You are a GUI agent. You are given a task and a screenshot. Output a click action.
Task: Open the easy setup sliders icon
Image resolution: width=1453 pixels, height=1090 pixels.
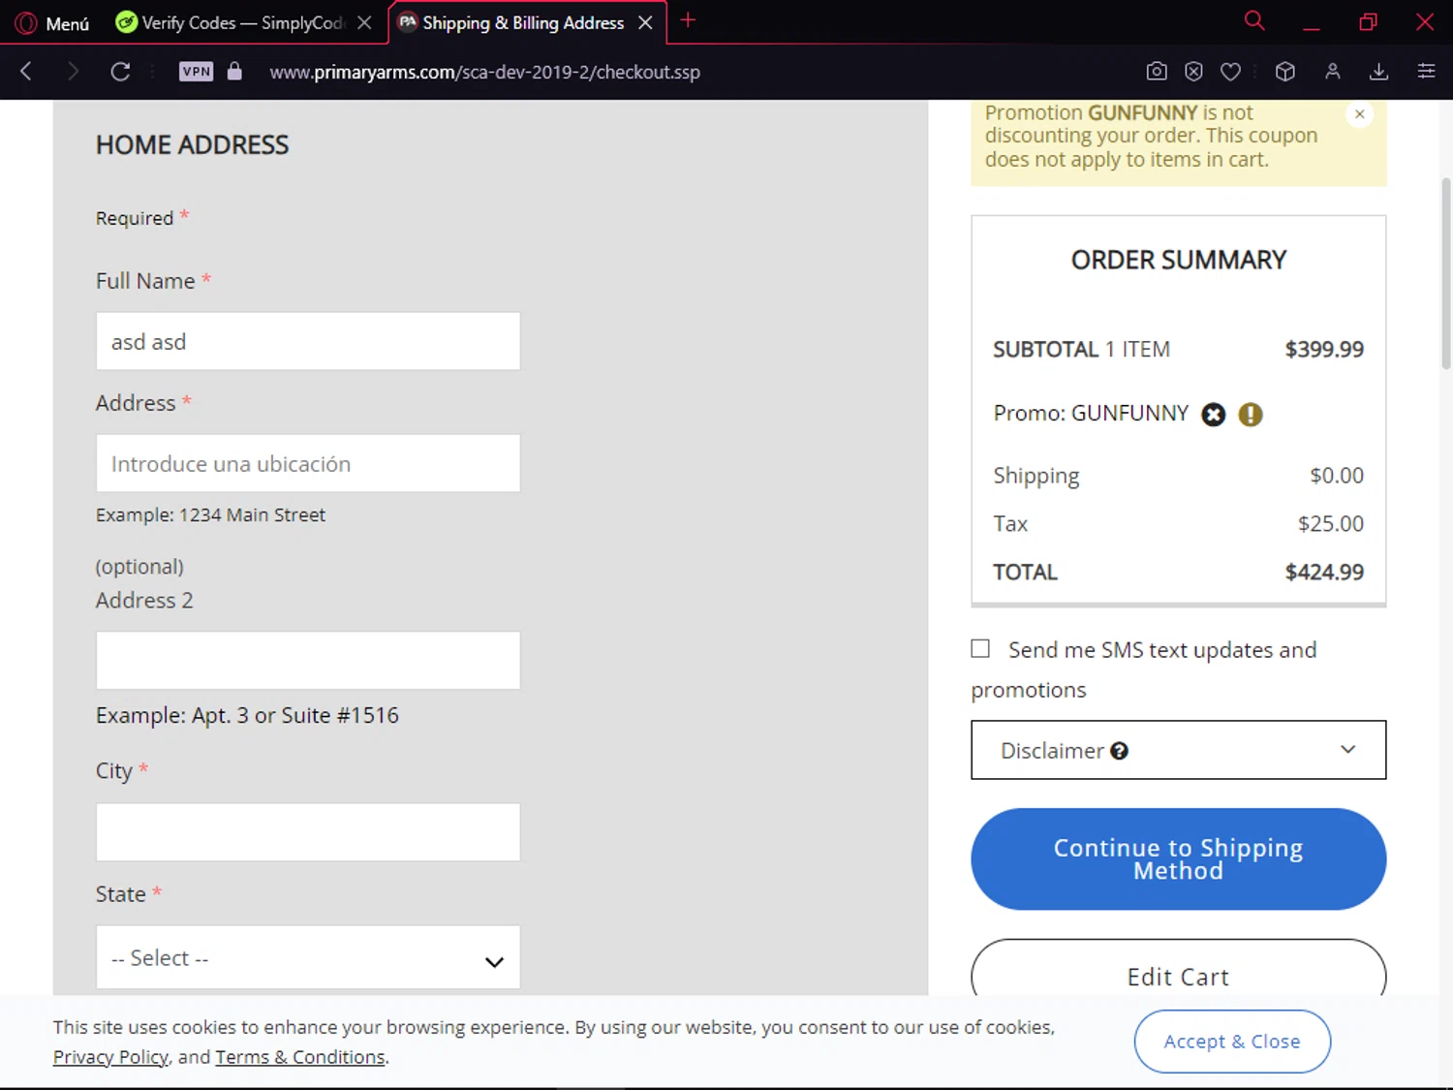(1426, 71)
